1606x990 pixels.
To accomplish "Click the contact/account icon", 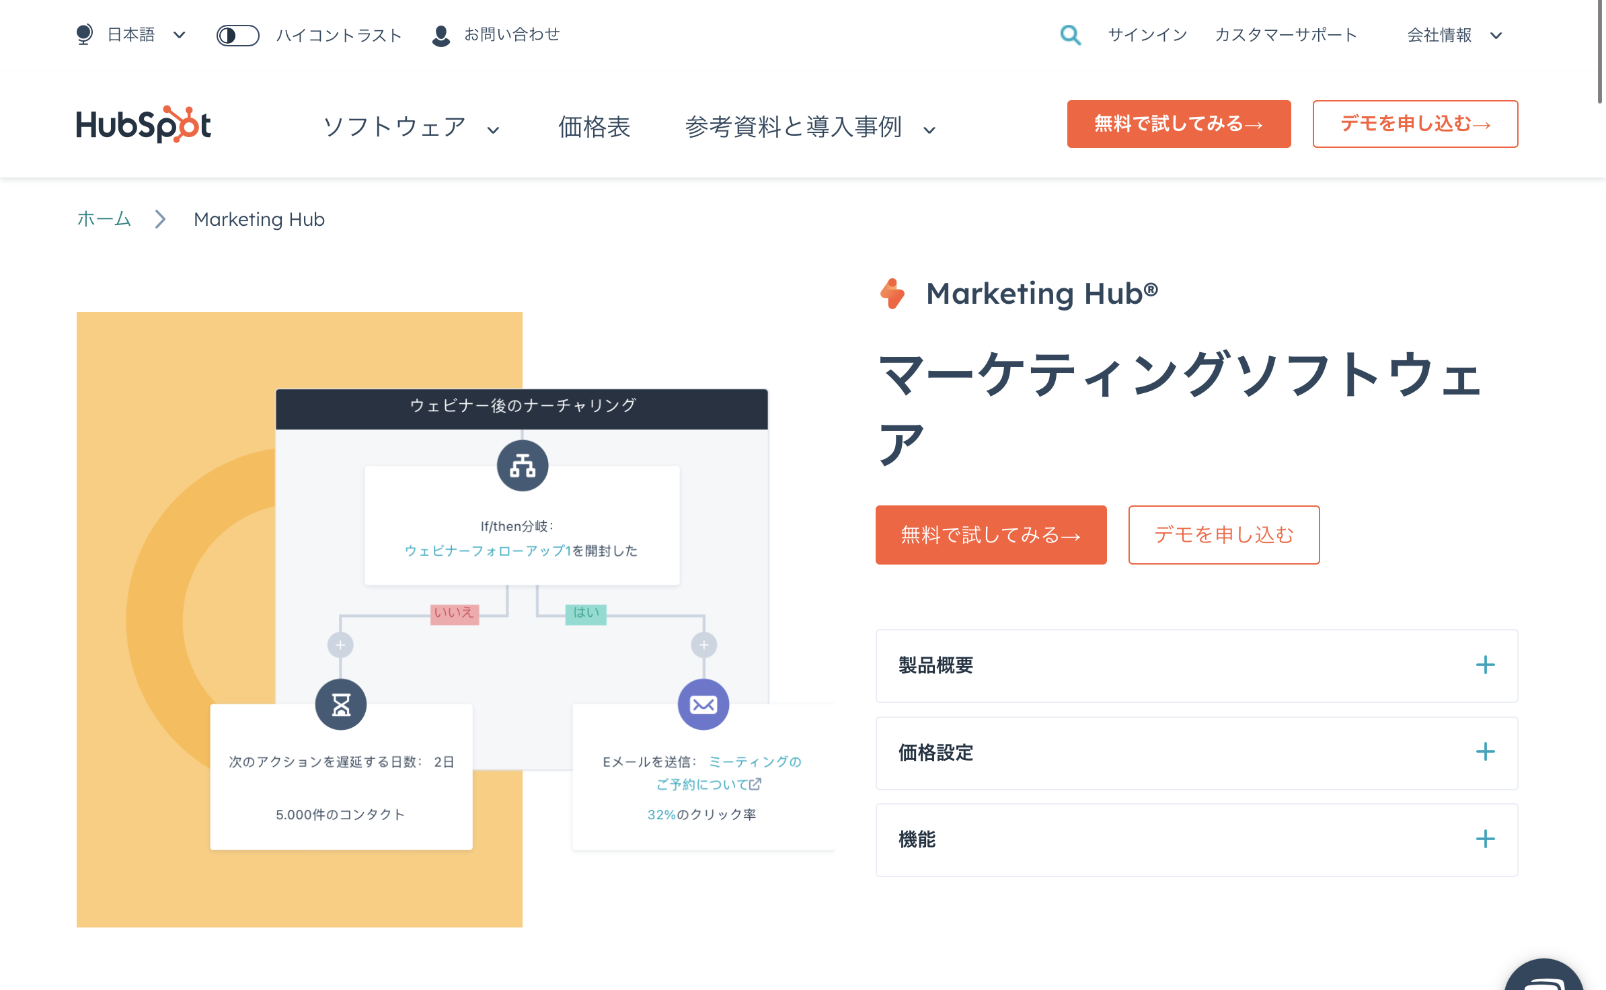I will coord(439,36).
